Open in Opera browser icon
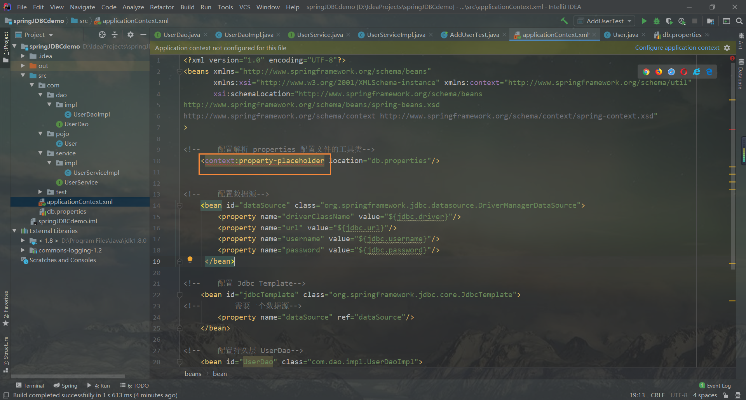Viewport: 746px width, 400px height. [x=684, y=72]
